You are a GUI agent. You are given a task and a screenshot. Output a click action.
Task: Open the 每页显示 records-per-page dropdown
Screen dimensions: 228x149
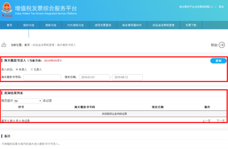(28, 101)
